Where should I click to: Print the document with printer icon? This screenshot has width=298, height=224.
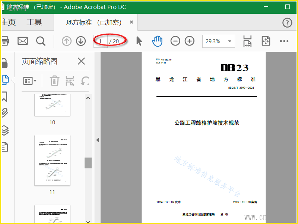(5, 41)
